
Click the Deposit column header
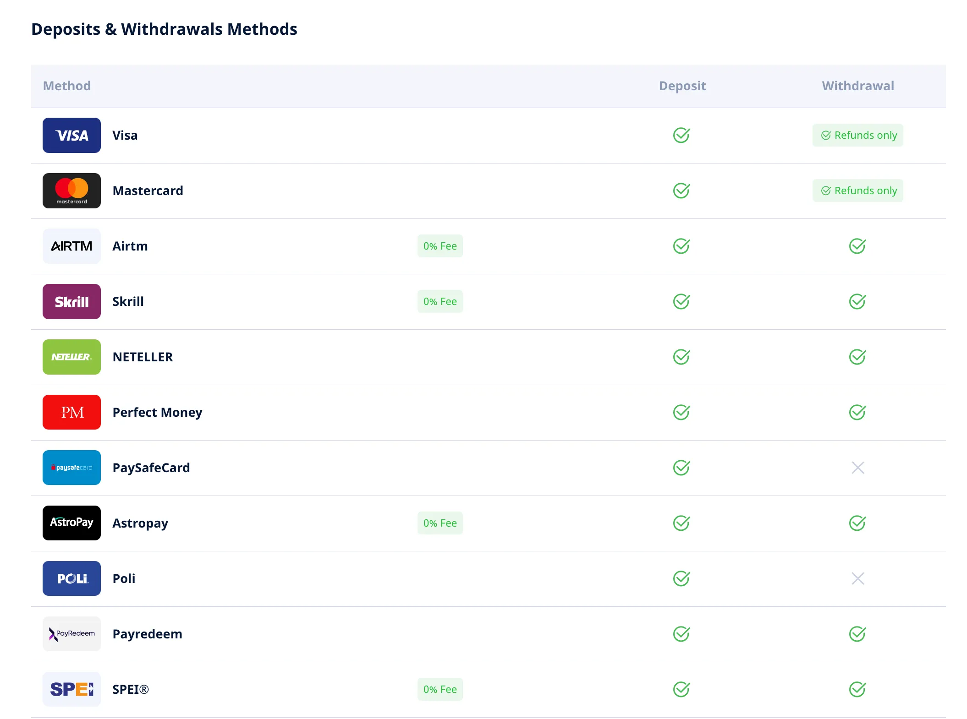coord(682,86)
